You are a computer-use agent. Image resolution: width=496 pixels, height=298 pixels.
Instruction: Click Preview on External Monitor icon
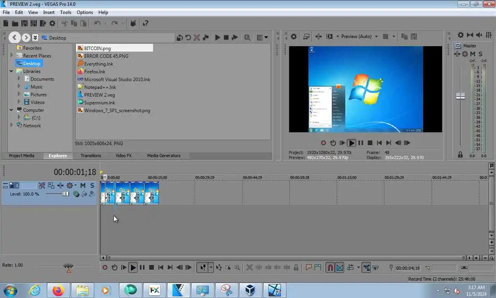coord(306,36)
